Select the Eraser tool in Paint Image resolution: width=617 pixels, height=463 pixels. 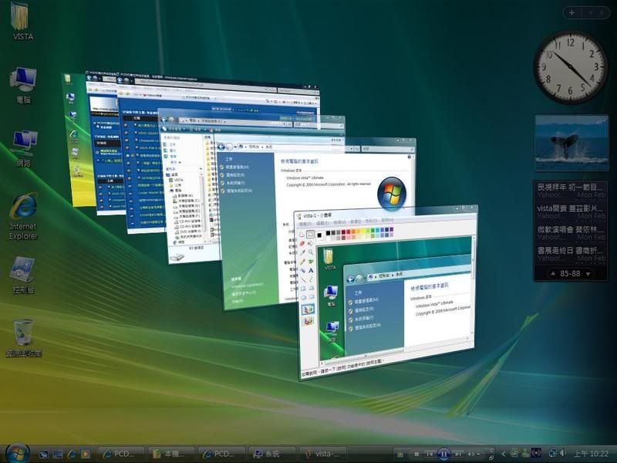coord(302,243)
